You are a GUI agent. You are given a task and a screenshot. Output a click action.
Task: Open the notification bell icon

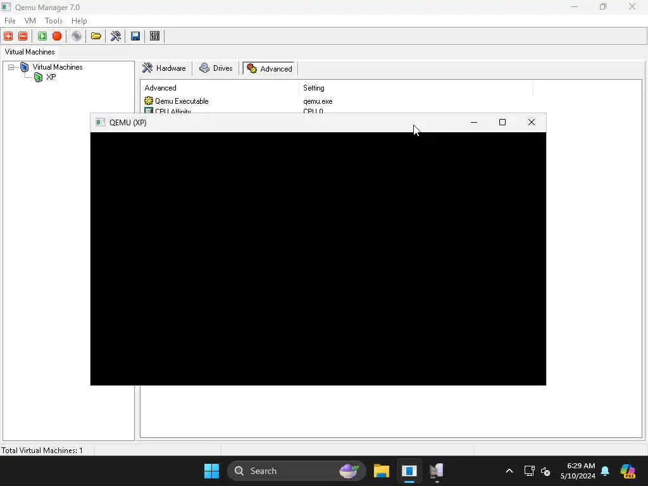(x=605, y=471)
